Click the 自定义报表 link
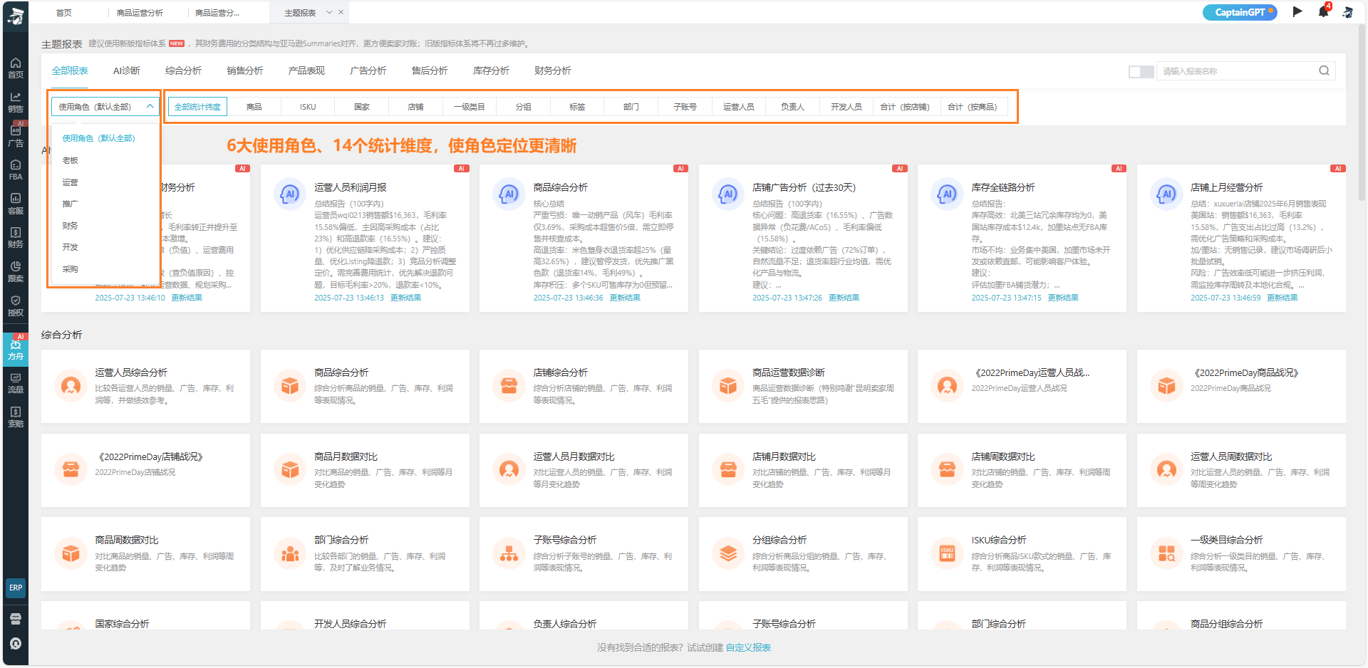Viewport: 1368px width, 668px height. (x=748, y=647)
